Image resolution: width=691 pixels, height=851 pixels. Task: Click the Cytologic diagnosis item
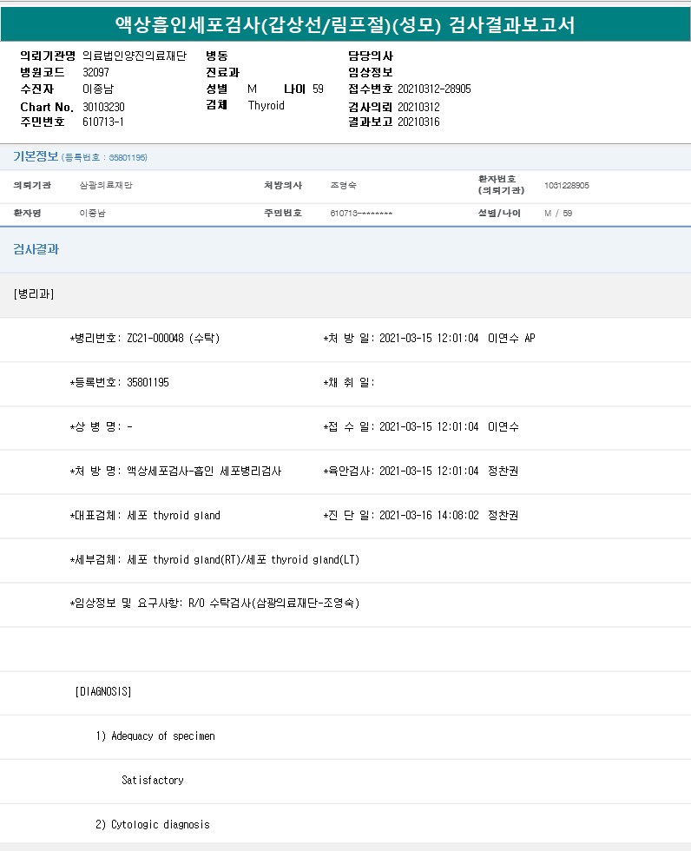coord(152,825)
